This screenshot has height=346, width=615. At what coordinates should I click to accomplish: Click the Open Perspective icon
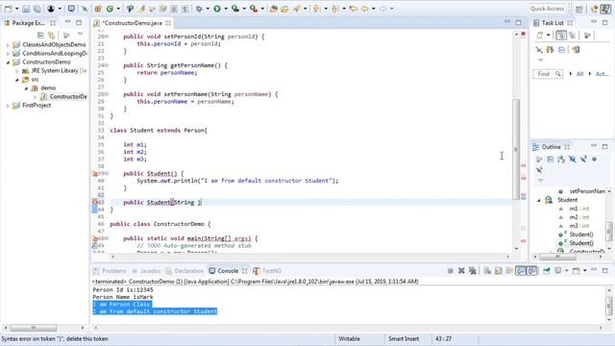[x=578, y=9]
